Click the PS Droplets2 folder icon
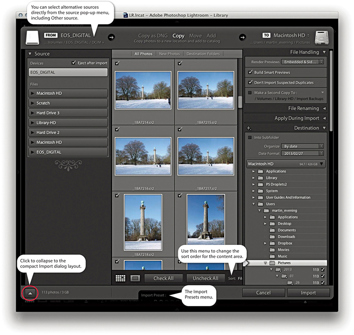The width and height of the screenshot is (354, 335). click(260, 184)
